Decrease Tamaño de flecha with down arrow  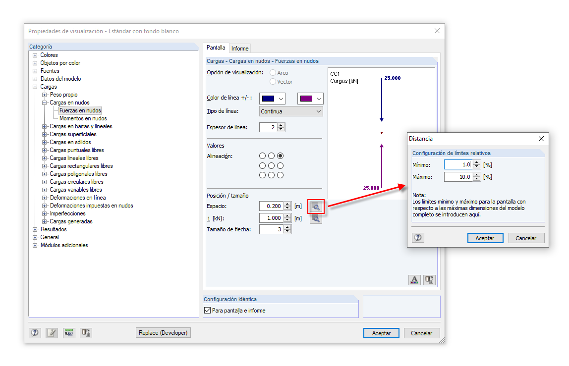point(287,231)
